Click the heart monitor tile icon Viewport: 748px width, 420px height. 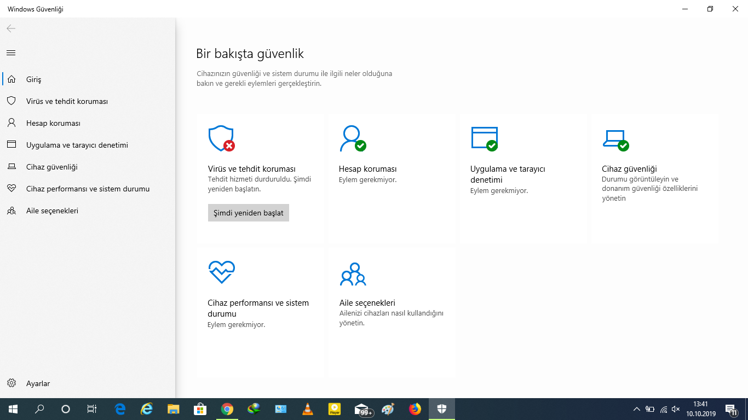pos(222,272)
